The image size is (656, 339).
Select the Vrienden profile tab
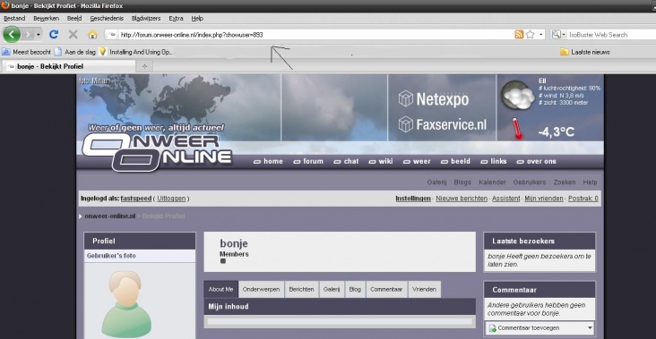click(x=424, y=289)
